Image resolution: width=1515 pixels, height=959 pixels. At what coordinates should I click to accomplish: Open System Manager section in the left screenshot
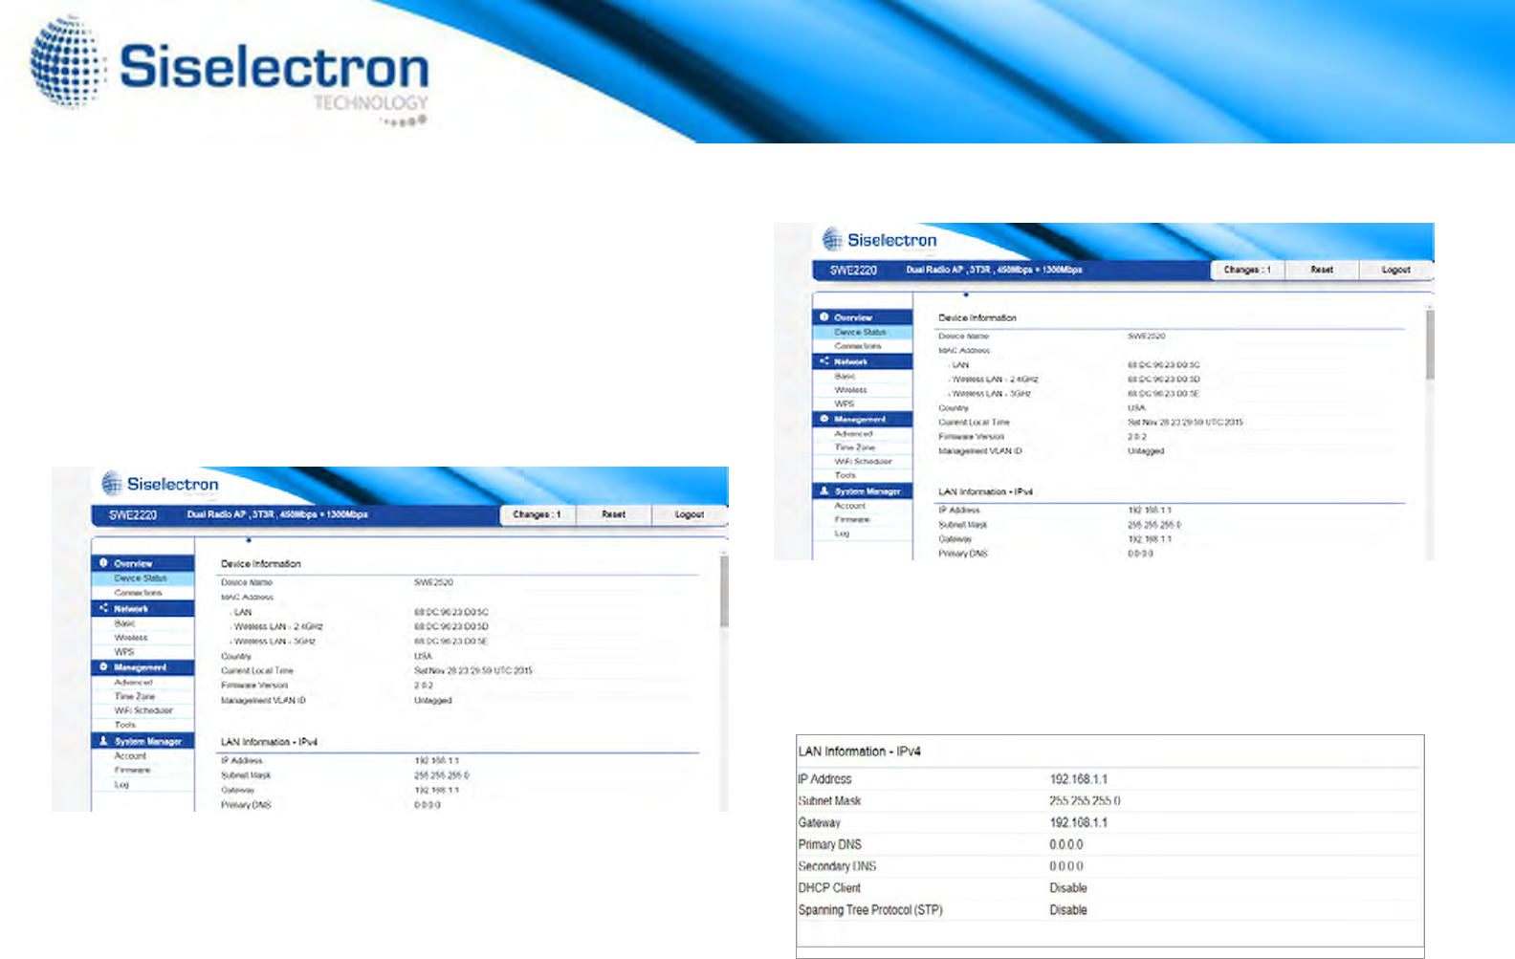[143, 741]
